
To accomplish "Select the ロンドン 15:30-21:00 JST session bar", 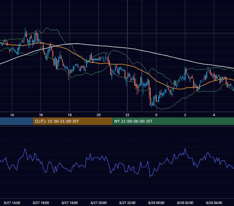I will click(x=73, y=121).
